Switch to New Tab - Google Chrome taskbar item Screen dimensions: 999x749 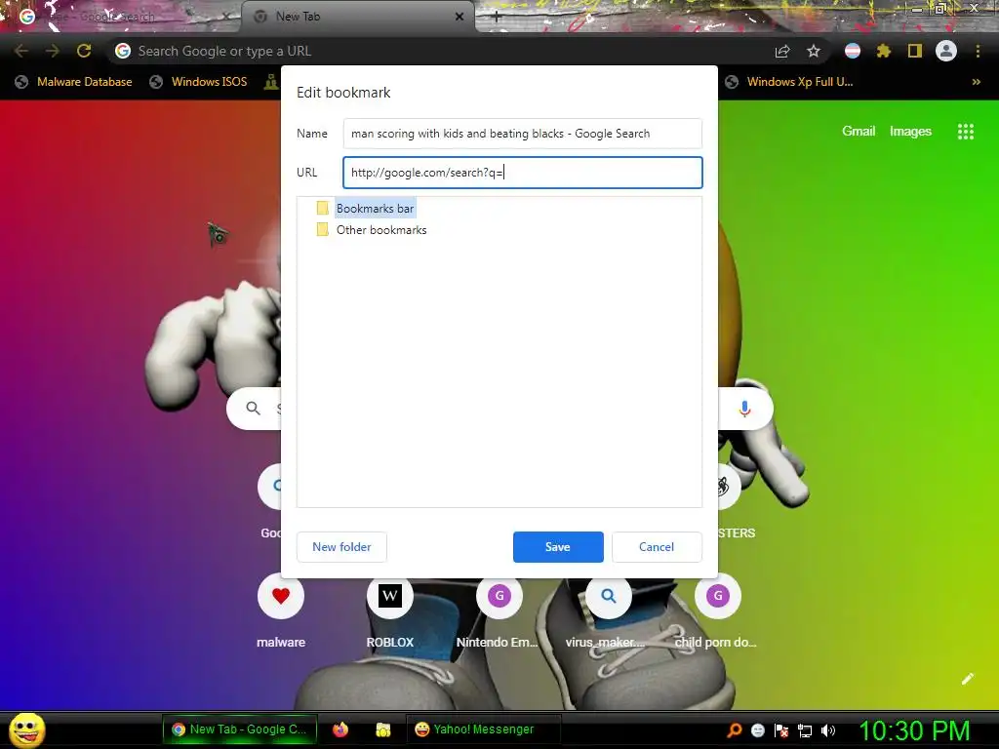click(239, 729)
